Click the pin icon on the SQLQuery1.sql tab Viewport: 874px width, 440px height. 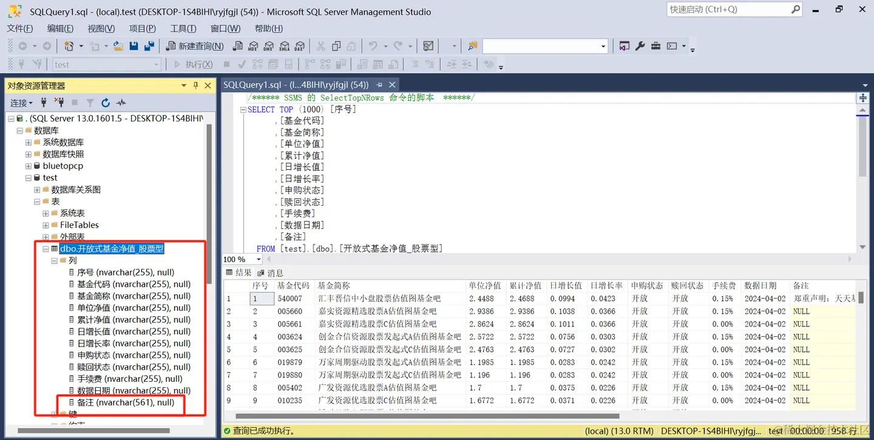click(x=380, y=85)
